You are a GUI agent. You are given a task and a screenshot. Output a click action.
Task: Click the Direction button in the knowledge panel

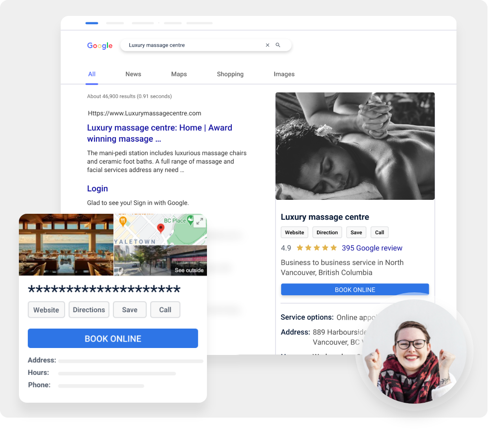tap(327, 233)
